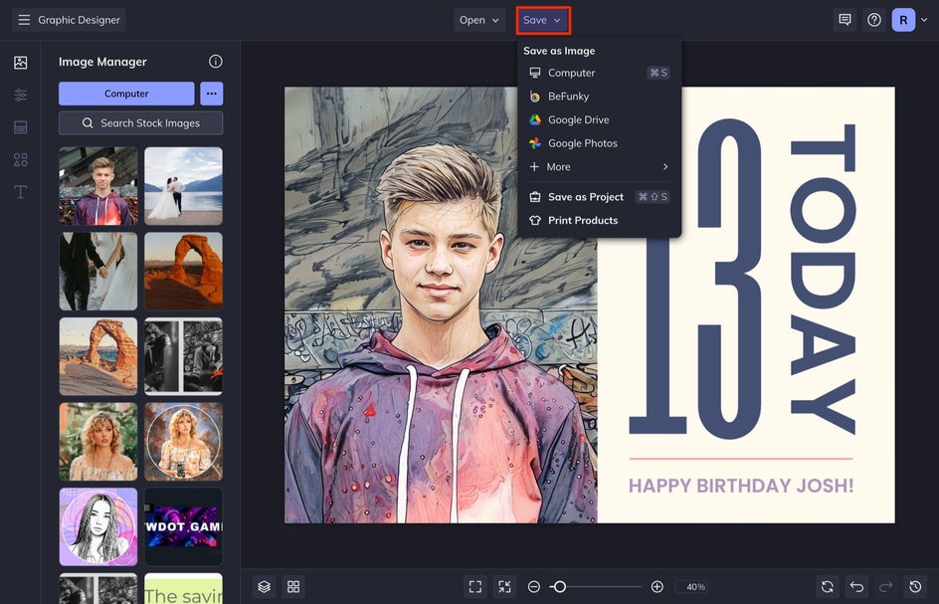Select the TODAY vertical text on canvas

(x=824, y=280)
